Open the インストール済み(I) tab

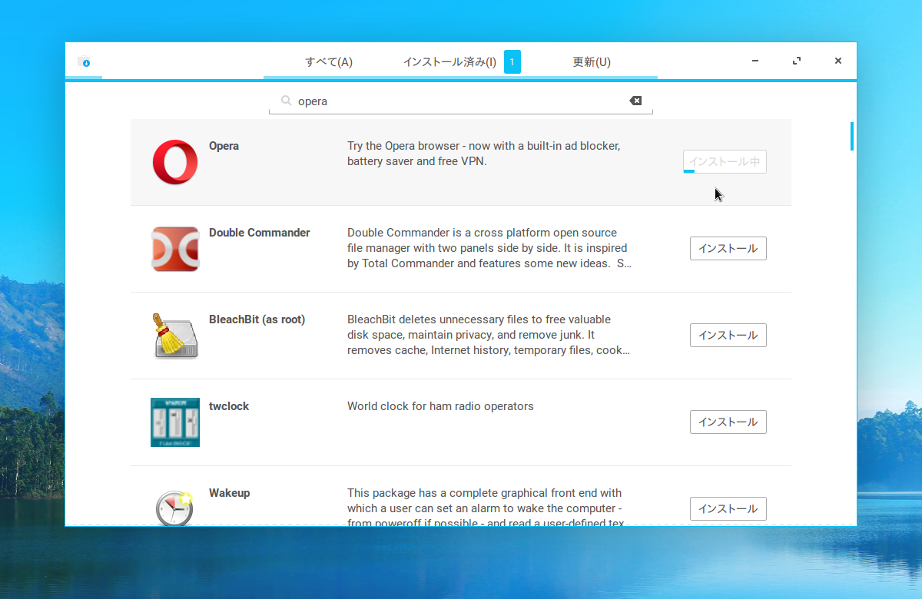(449, 62)
